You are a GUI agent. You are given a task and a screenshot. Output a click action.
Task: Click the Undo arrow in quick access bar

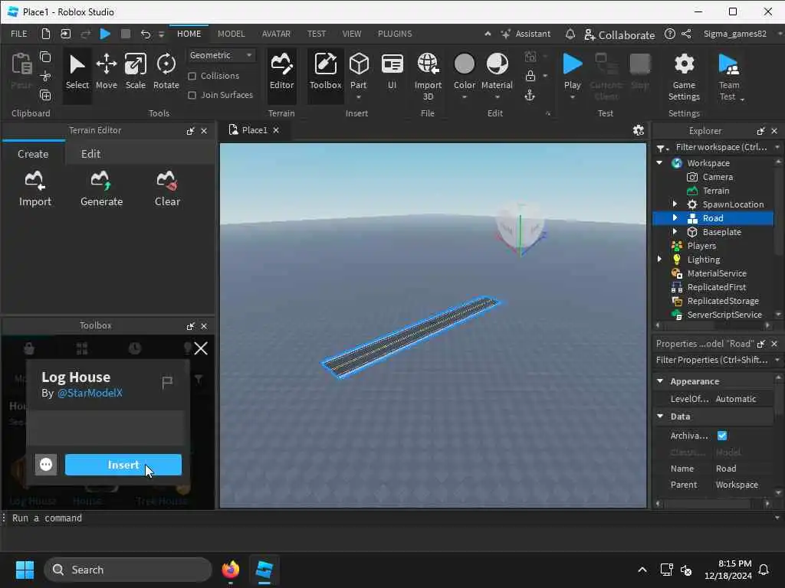tap(145, 34)
